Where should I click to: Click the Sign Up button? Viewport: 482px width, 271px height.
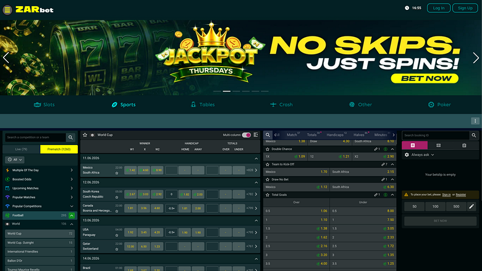click(x=465, y=8)
